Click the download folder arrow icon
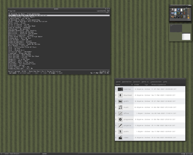 120,95
